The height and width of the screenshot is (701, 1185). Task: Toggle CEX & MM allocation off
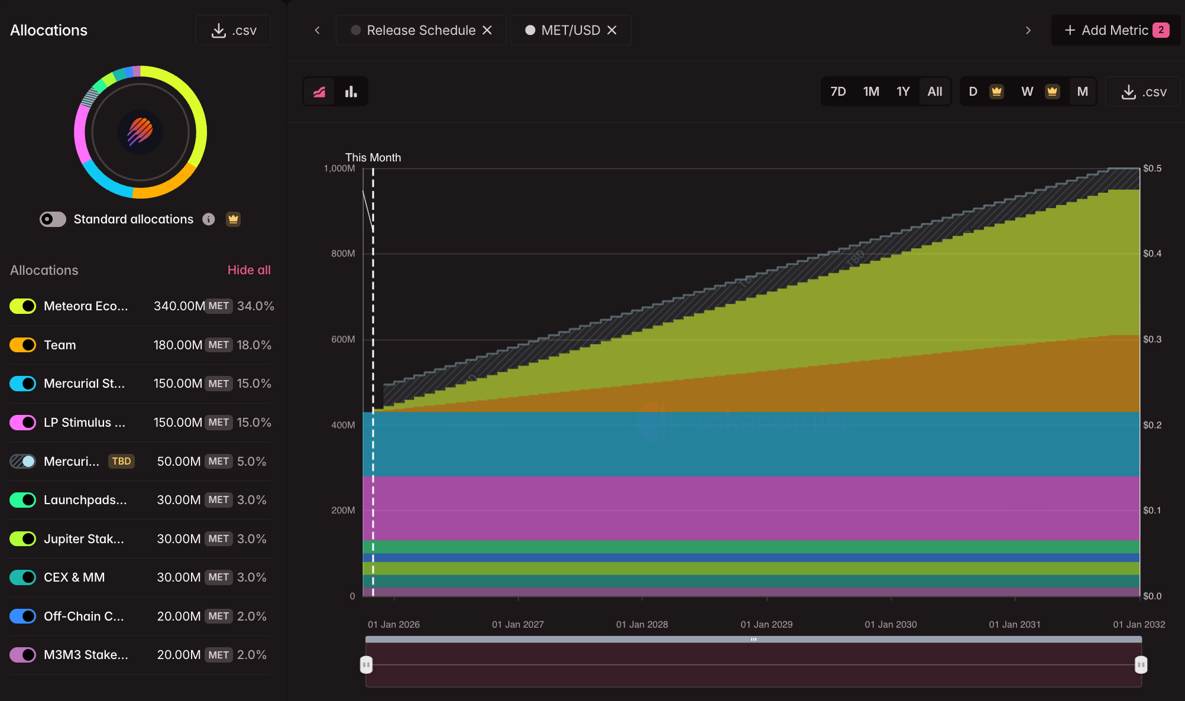coord(23,577)
